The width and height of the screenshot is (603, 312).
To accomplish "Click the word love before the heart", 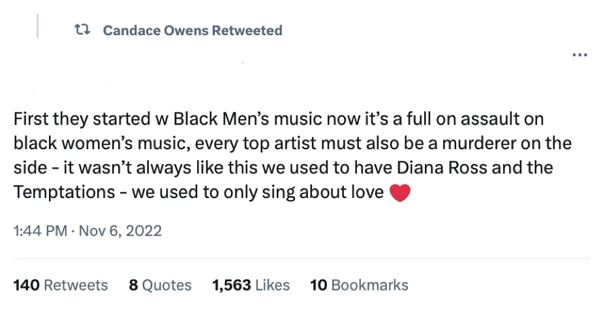I will (368, 193).
